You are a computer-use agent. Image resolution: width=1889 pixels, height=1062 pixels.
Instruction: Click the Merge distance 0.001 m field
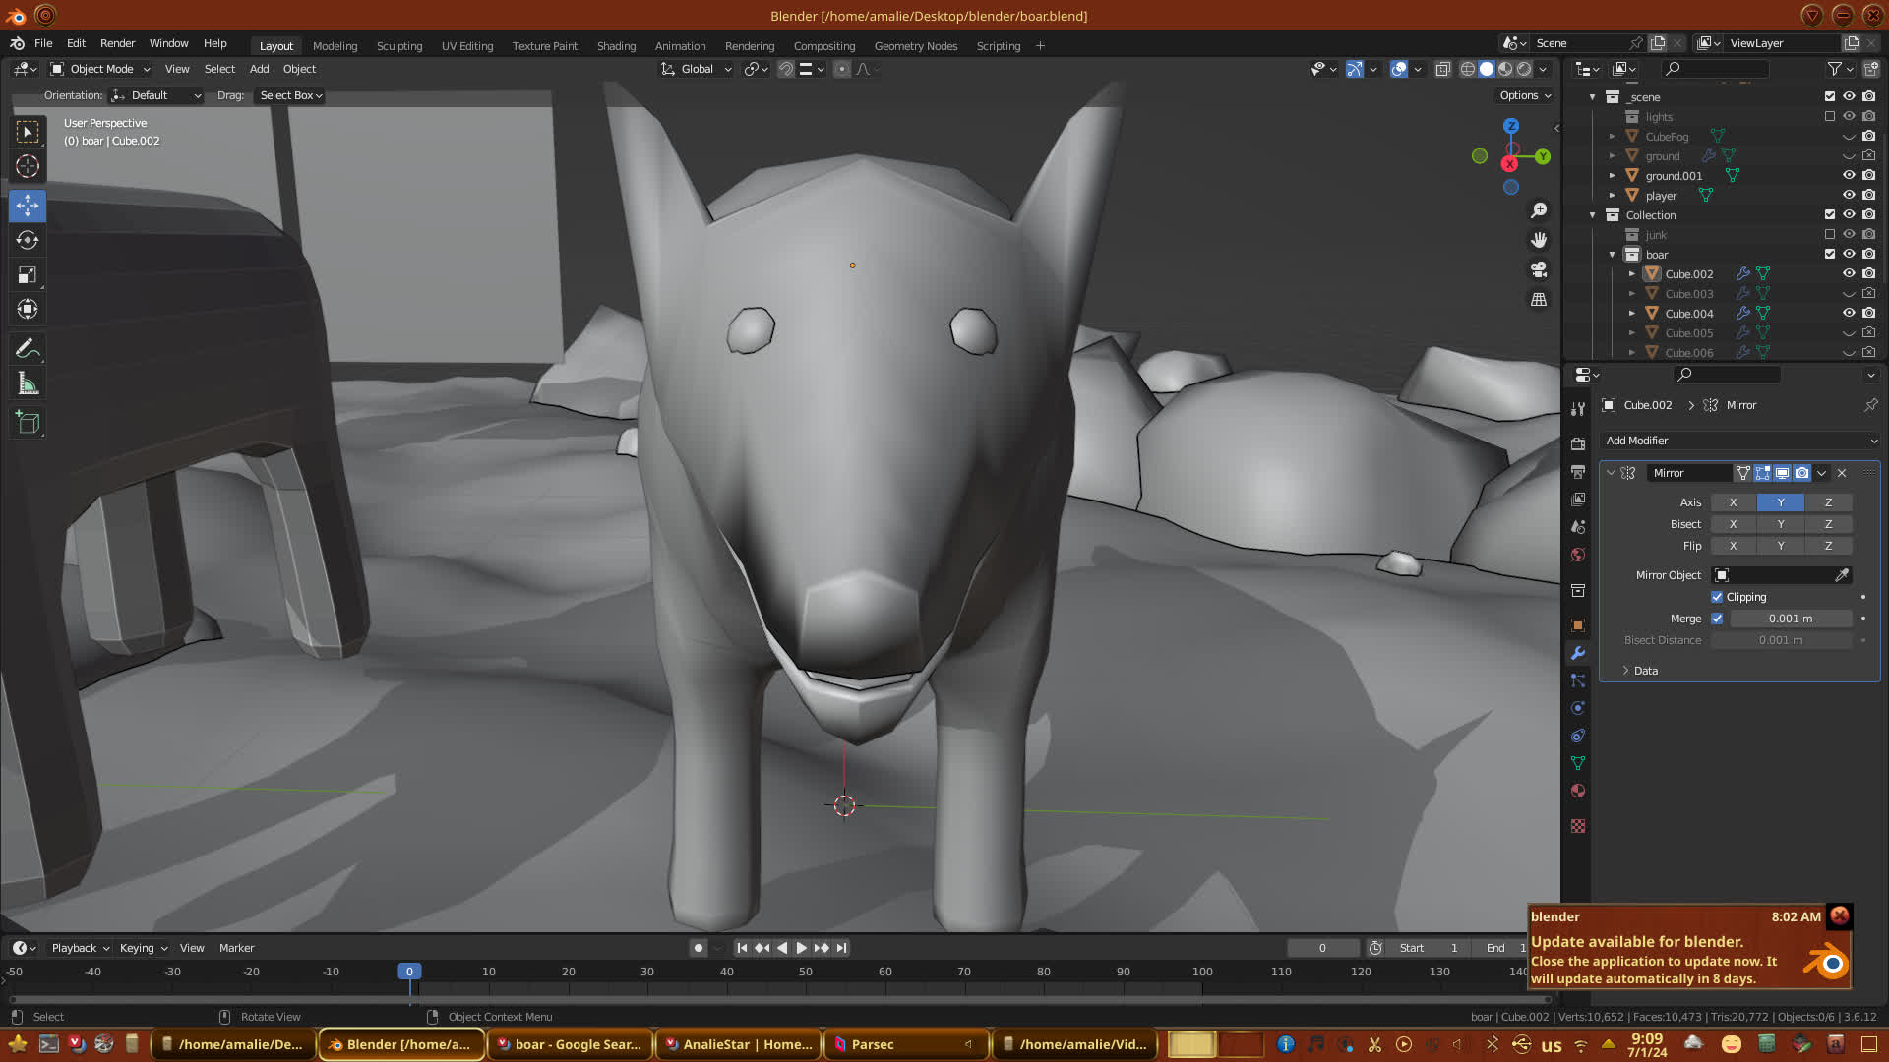tap(1790, 619)
